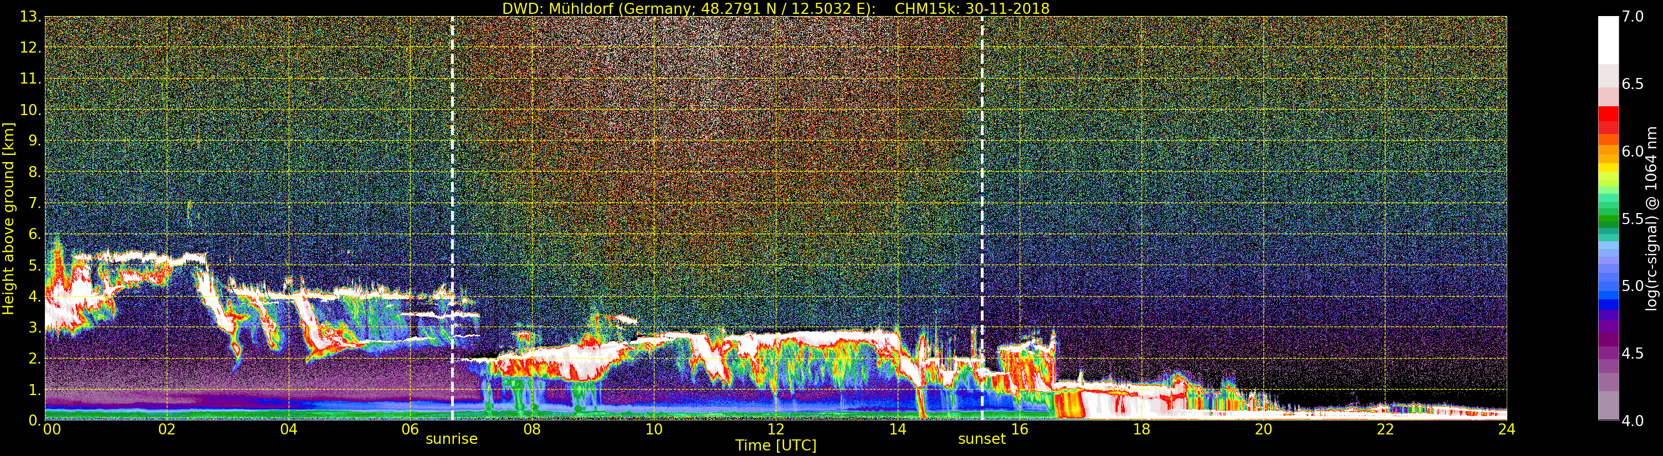1663x456 pixels.
Task: Click the colorbar tick label '5.0'
Action: click(x=1633, y=286)
